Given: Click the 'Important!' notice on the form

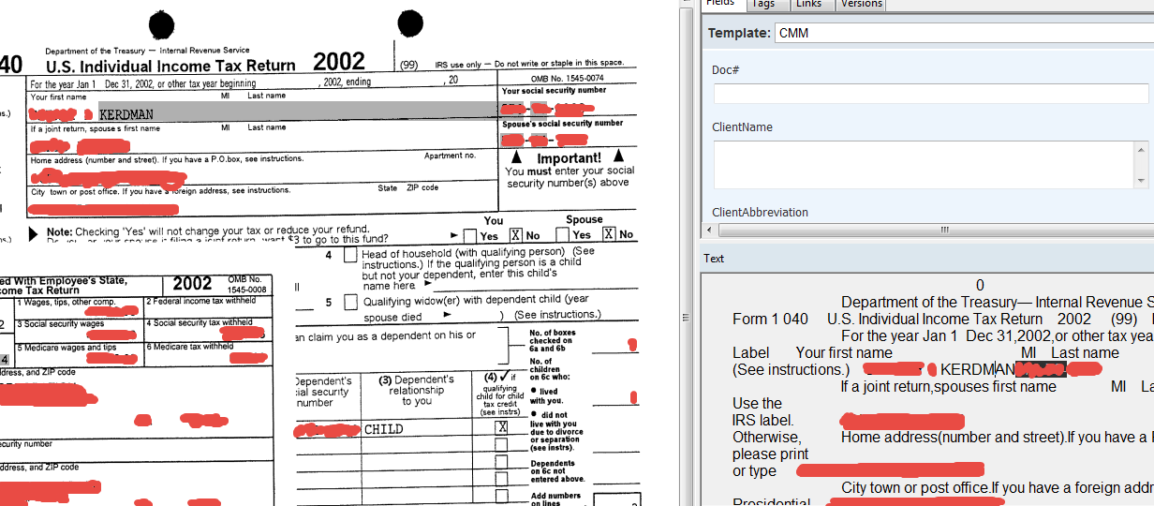Looking at the screenshot, I should click(x=569, y=158).
